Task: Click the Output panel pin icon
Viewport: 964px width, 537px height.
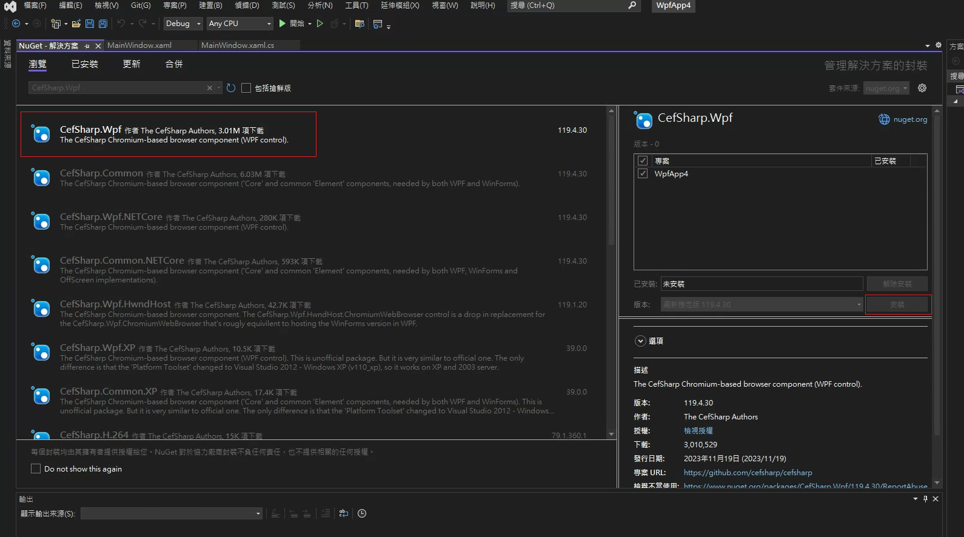Action: (x=925, y=499)
